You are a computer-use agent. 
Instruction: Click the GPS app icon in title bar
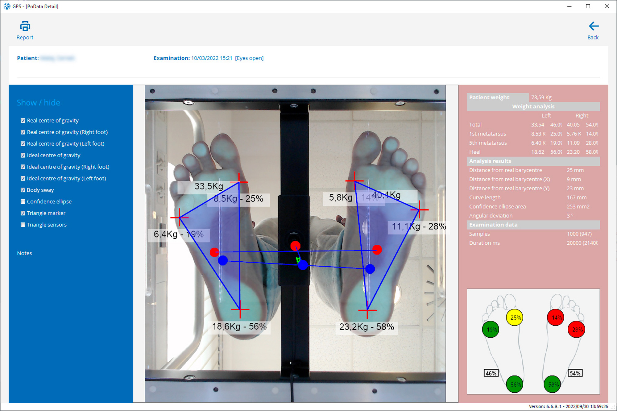point(6,6)
